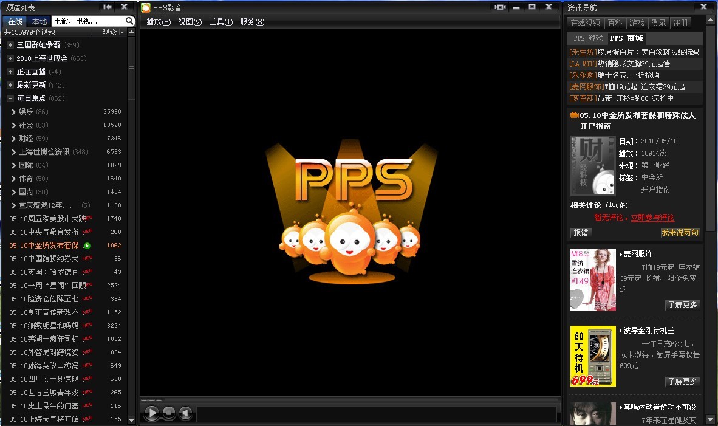Viewport: 718px width, 426px height.
Task: Start playback with the Play button
Action: 152,413
